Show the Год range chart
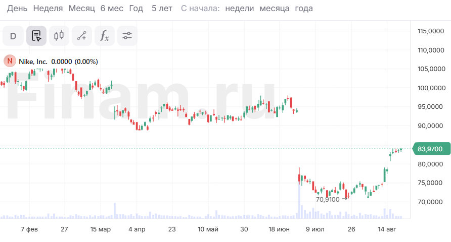Image resolution: width=451 pixels, height=242 pixels. pyautogui.click(x=136, y=9)
